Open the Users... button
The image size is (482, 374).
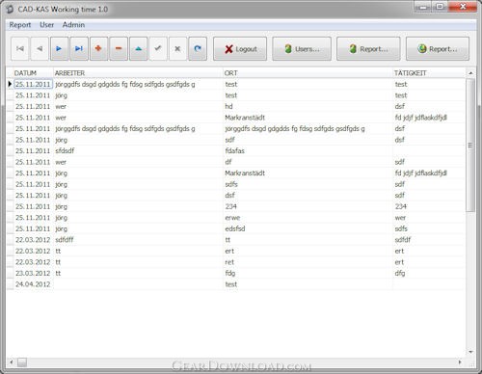click(x=302, y=49)
